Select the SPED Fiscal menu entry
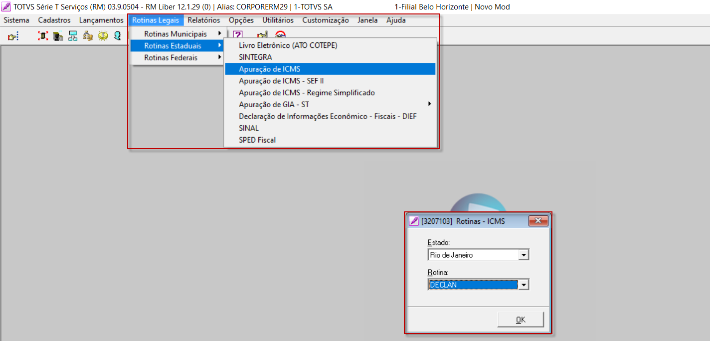The image size is (710, 341). (x=330, y=140)
